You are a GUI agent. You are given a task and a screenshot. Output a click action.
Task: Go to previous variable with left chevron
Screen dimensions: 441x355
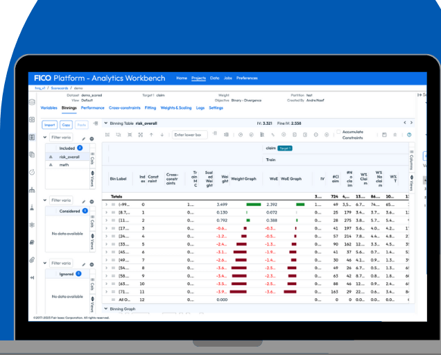405,123
